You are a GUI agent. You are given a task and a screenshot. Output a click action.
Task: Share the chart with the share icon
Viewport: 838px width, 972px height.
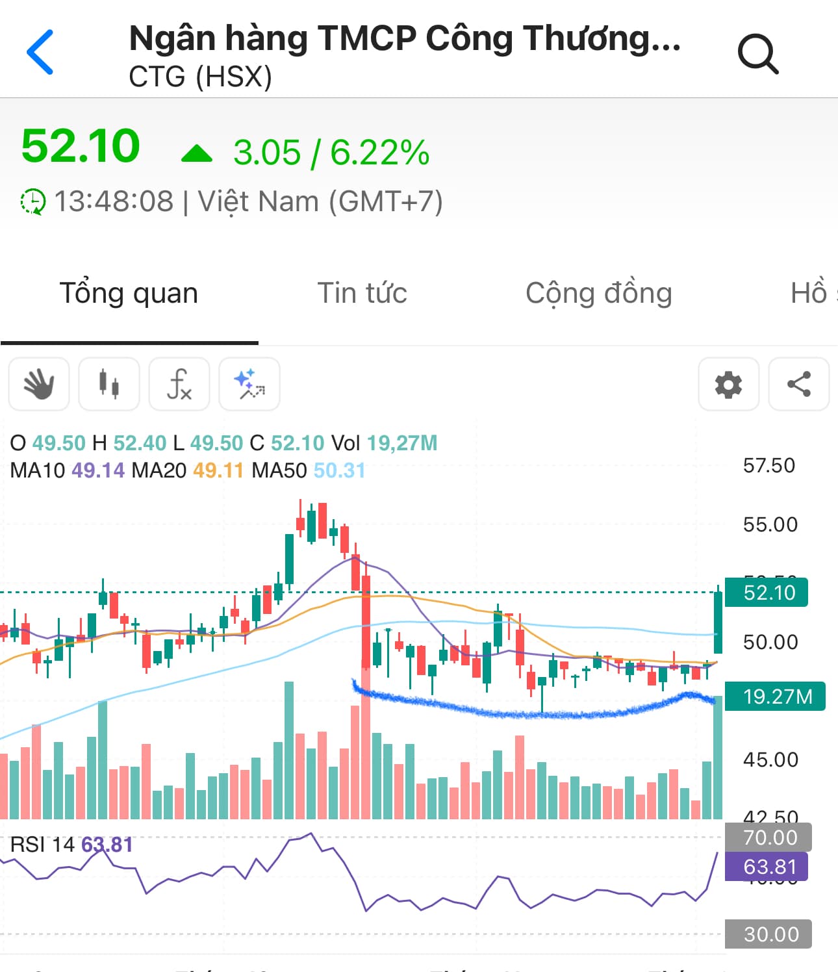pos(799,384)
